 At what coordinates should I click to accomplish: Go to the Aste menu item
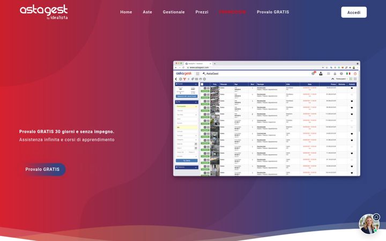click(147, 12)
